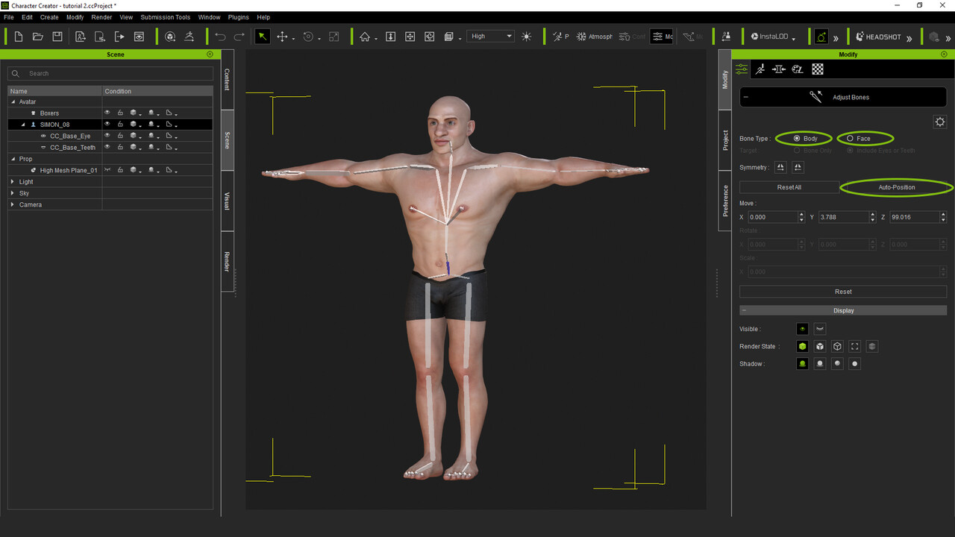
Task: Collapse the Display section header
Action: click(x=745, y=310)
